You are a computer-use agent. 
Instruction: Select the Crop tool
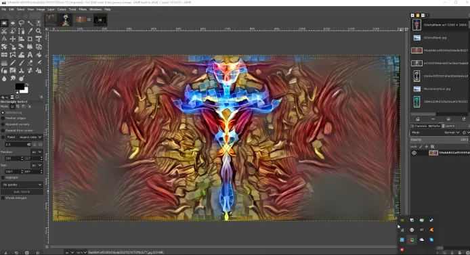coord(30,39)
